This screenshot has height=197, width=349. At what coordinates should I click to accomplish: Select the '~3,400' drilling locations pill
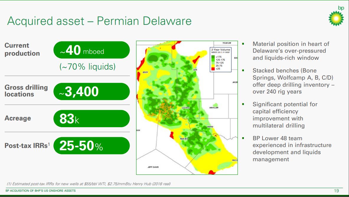(92, 91)
